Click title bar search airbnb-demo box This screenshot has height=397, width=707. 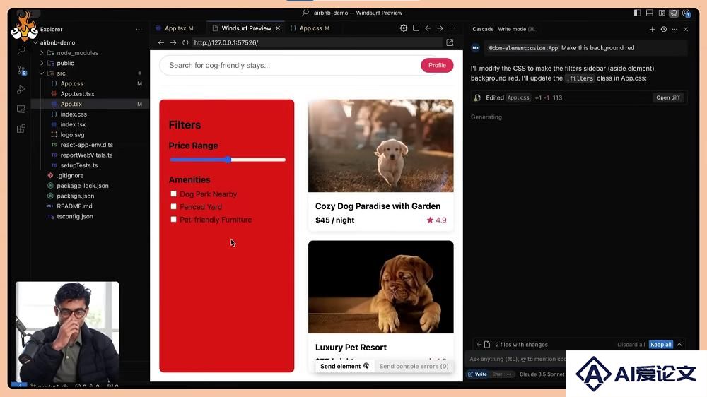(353, 13)
